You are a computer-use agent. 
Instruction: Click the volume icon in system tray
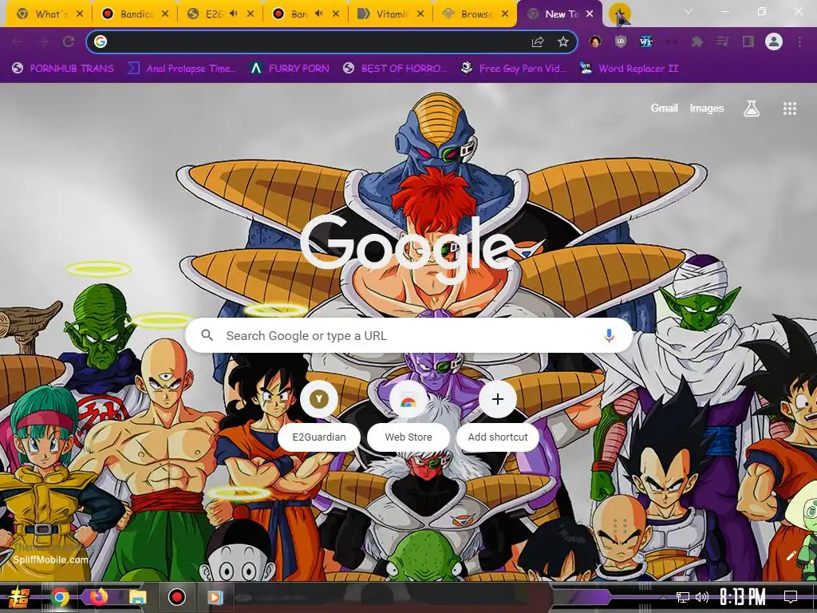coord(702,597)
